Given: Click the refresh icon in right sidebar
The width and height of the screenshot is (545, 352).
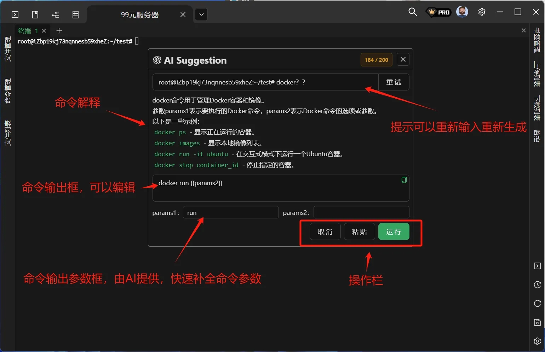Looking at the screenshot, I should tap(537, 304).
